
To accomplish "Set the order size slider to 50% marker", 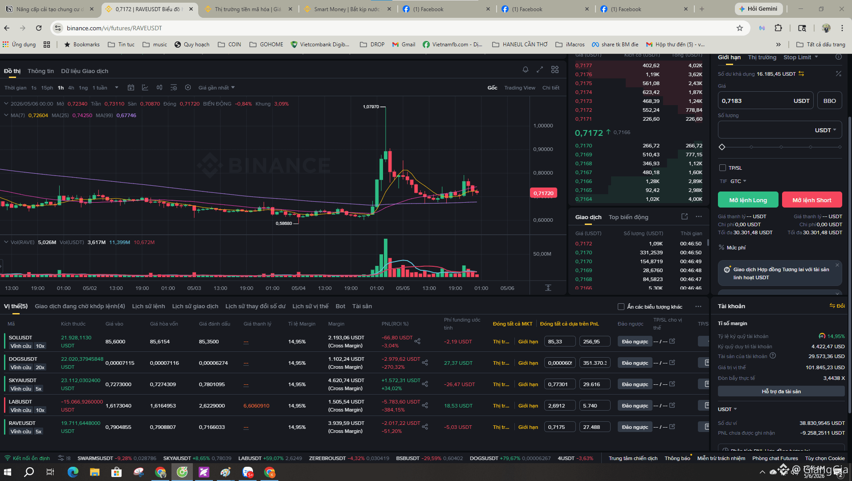I will coord(781,147).
